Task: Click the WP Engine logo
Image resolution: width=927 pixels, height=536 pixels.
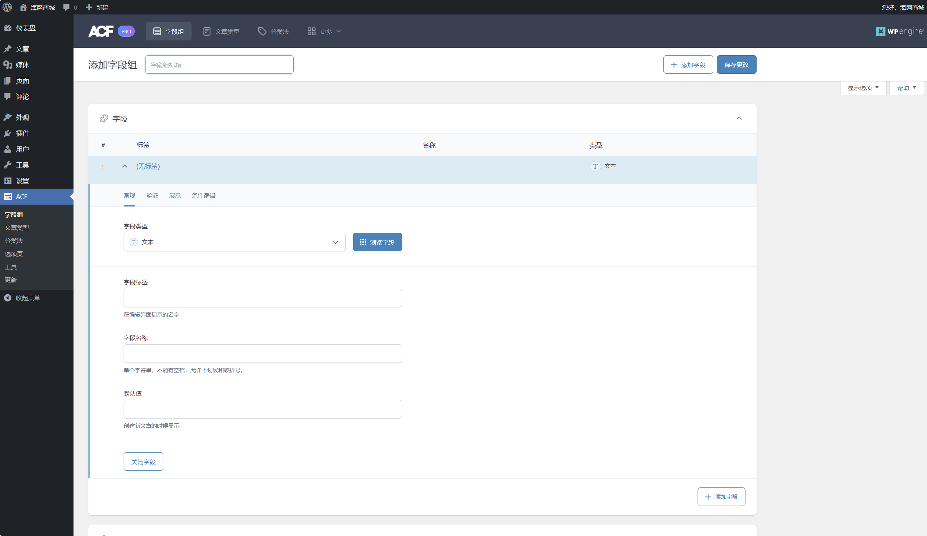Action: click(x=900, y=31)
